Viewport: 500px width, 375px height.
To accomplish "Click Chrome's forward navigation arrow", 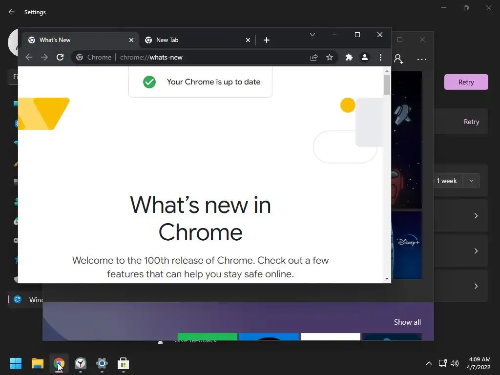I will (x=44, y=58).
